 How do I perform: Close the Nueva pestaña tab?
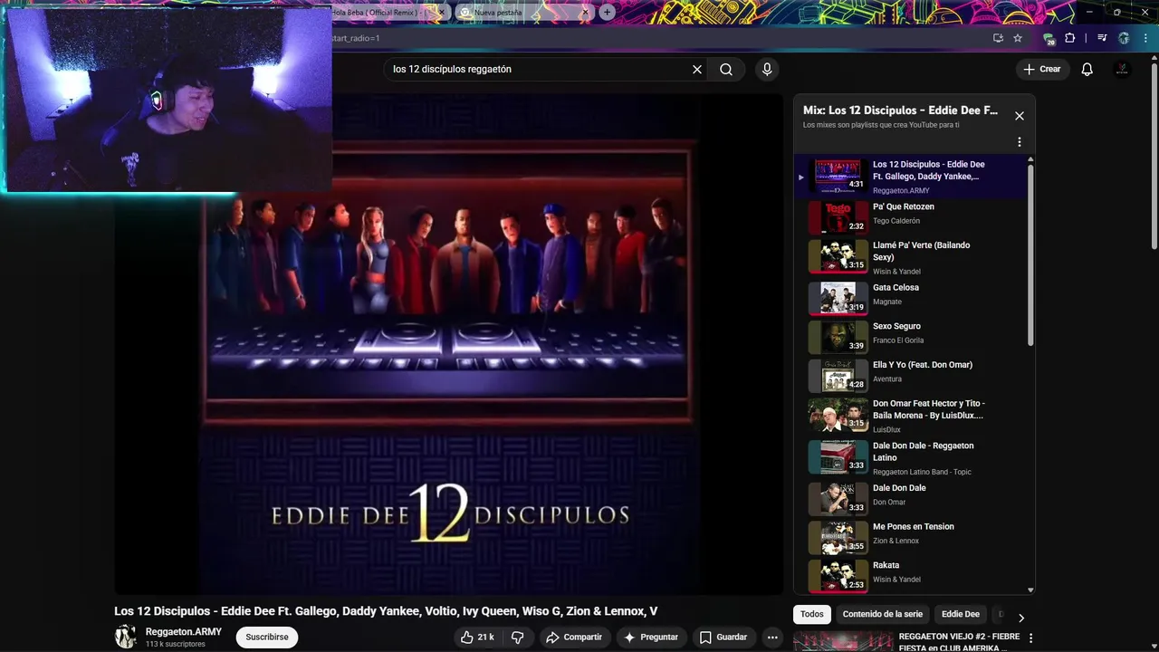click(x=586, y=13)
